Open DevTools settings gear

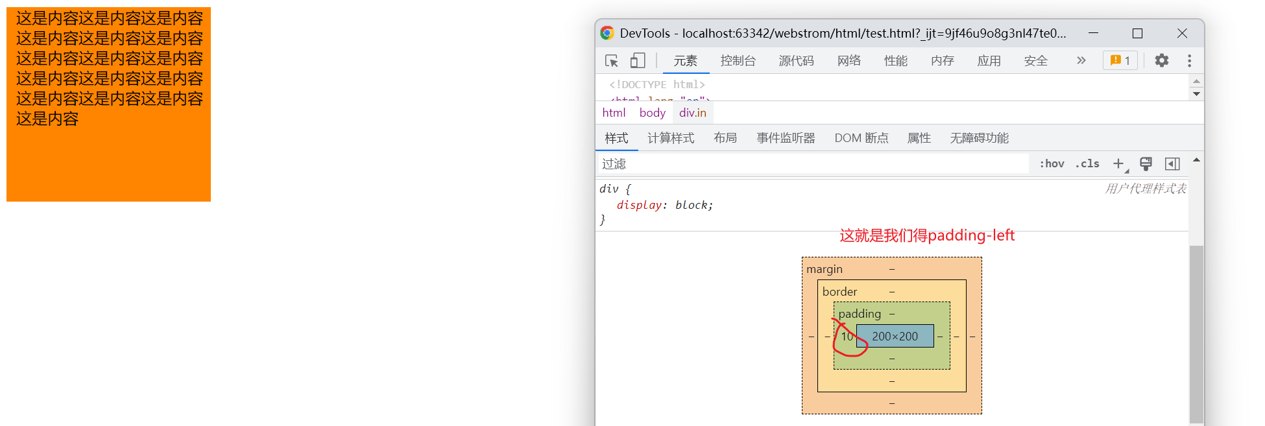coord(1161,61)
